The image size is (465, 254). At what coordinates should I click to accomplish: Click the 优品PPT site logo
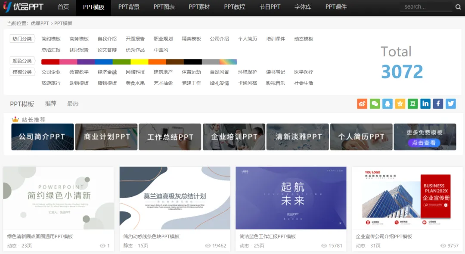23,6
